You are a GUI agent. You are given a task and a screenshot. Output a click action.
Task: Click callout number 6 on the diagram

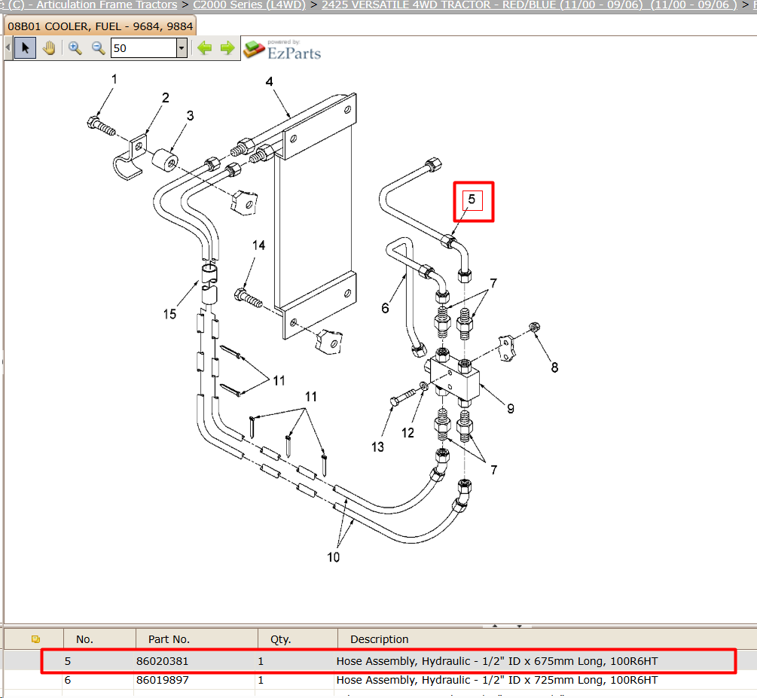tap(385, 308)
